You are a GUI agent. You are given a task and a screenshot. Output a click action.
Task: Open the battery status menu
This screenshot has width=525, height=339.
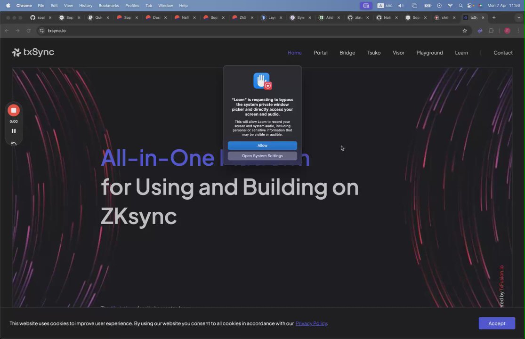pos(428,5)
